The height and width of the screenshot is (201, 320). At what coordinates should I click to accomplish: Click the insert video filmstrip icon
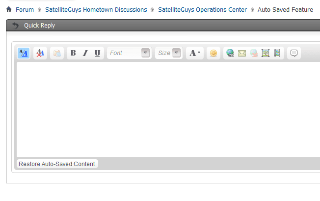(x=277, y=53)
